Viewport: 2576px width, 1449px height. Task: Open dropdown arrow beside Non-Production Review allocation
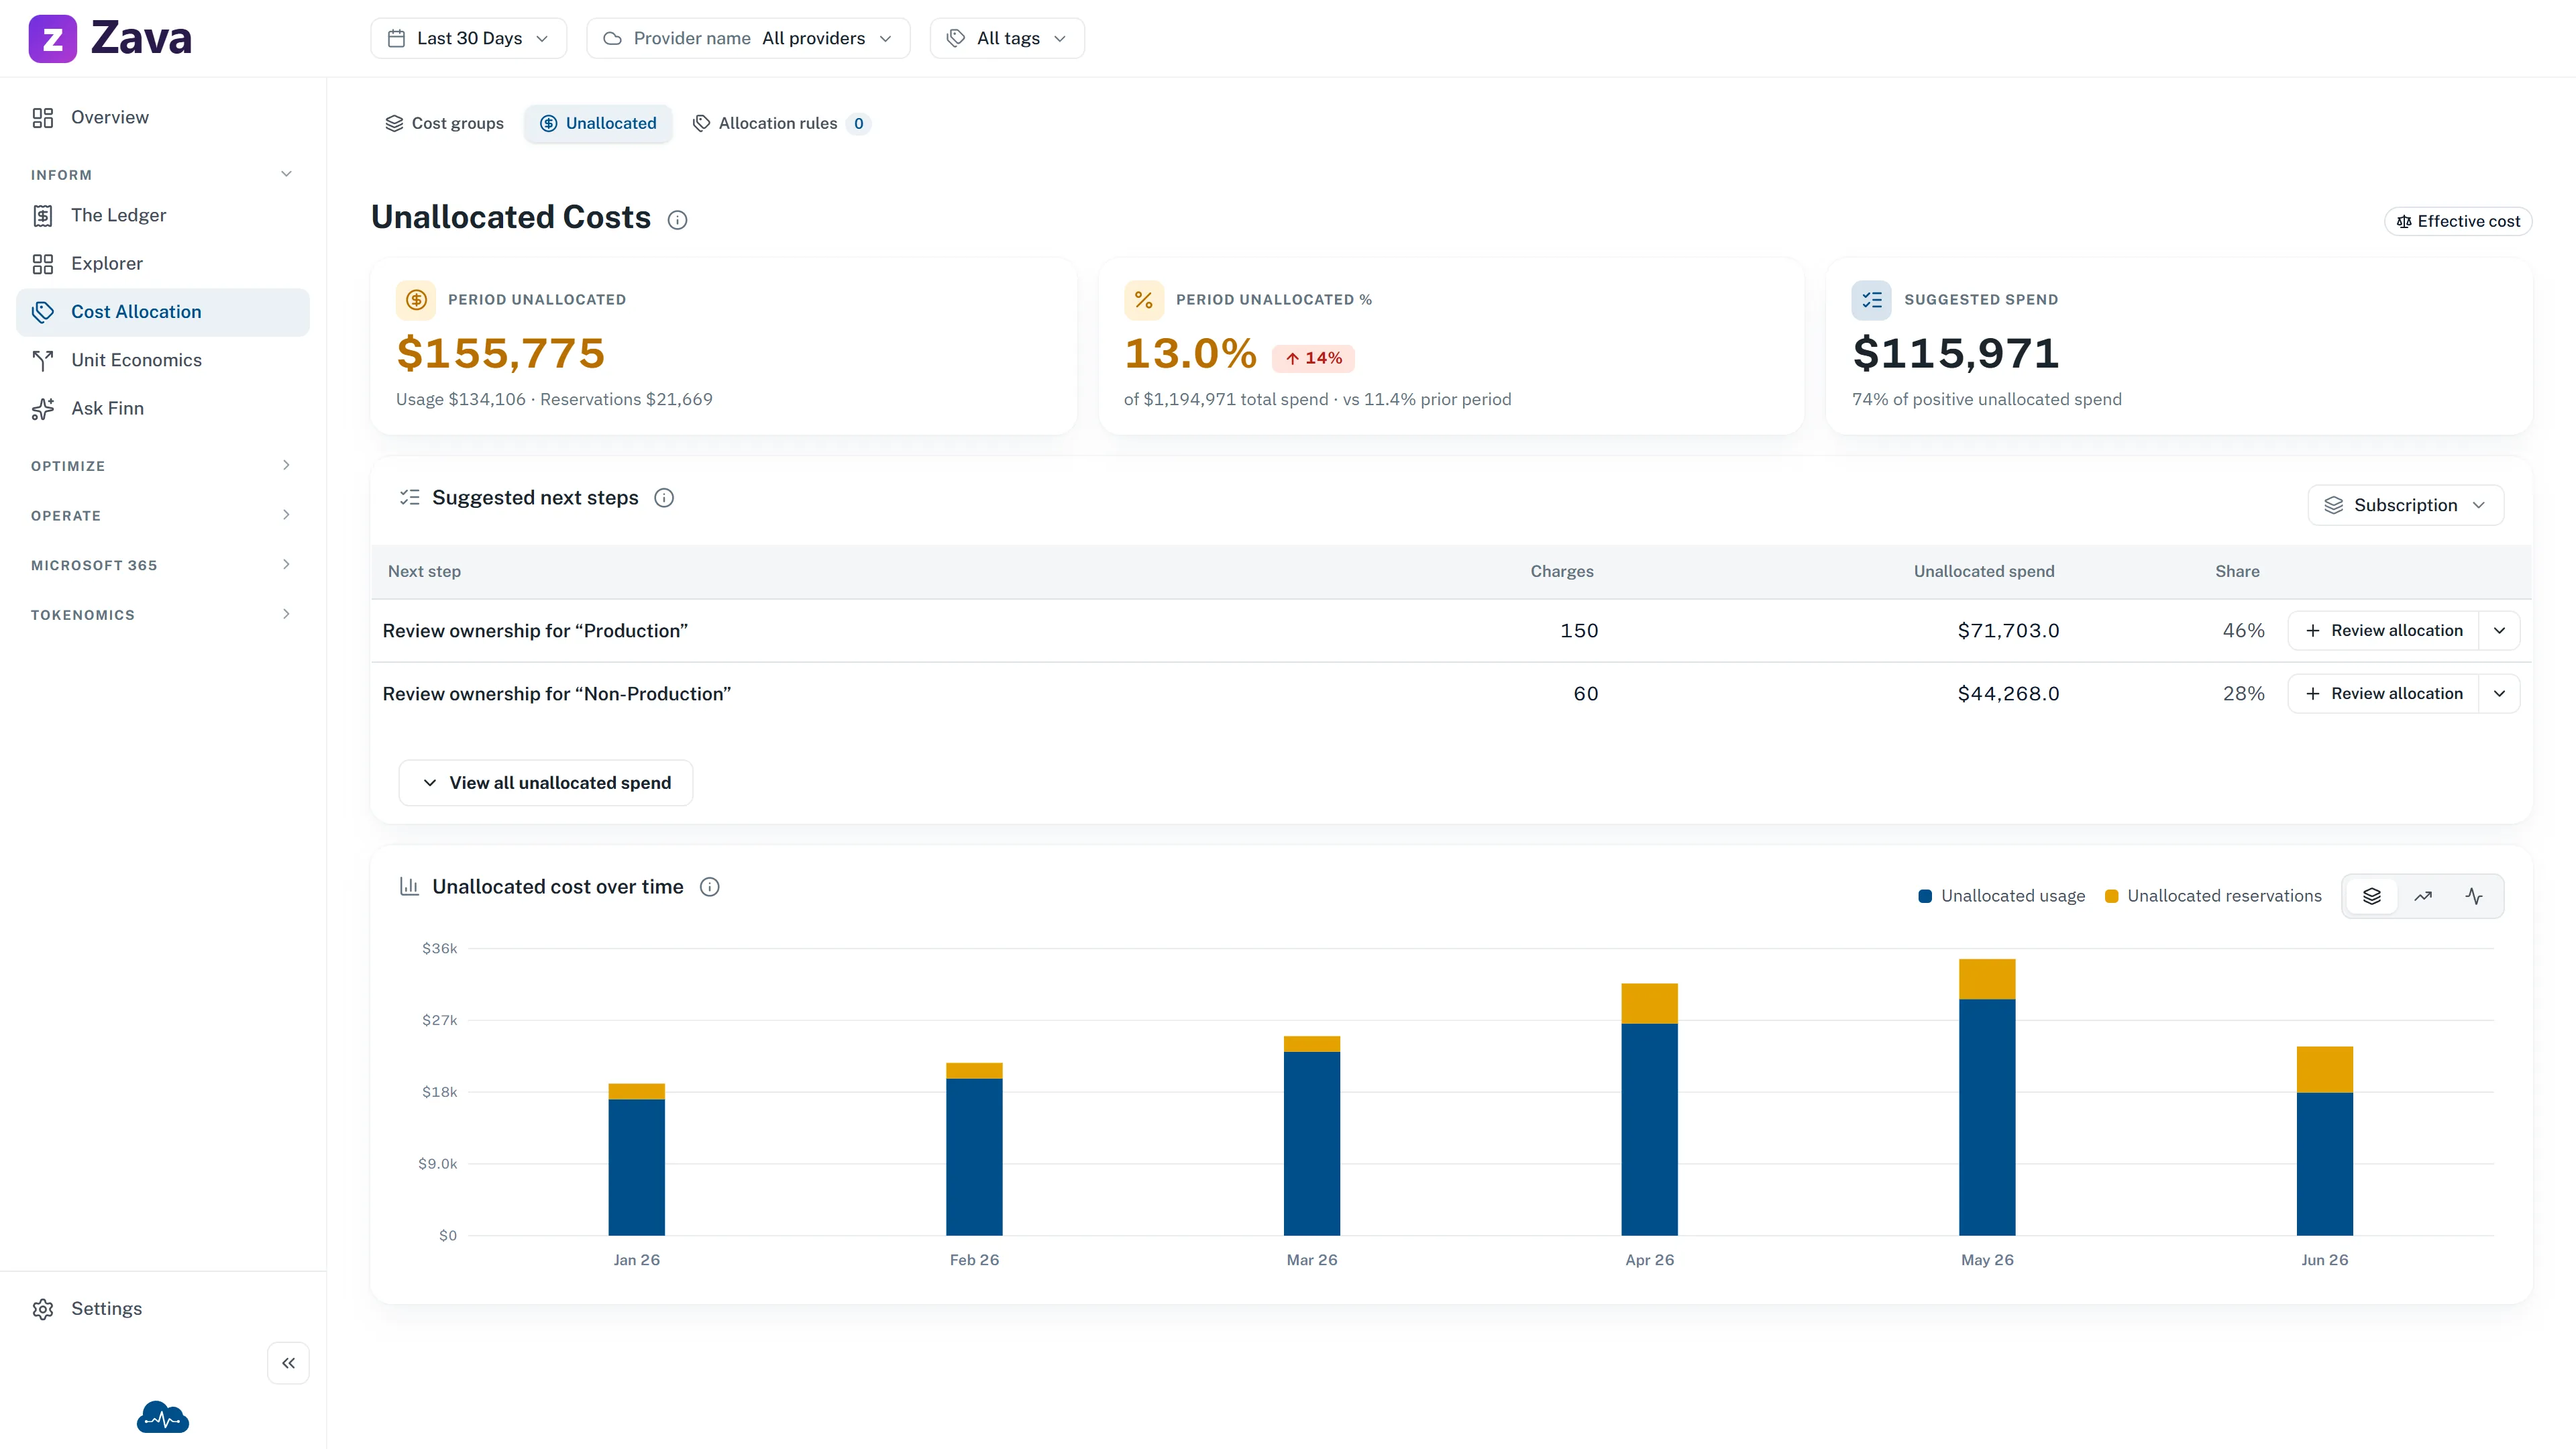[x=2499, y=694]
